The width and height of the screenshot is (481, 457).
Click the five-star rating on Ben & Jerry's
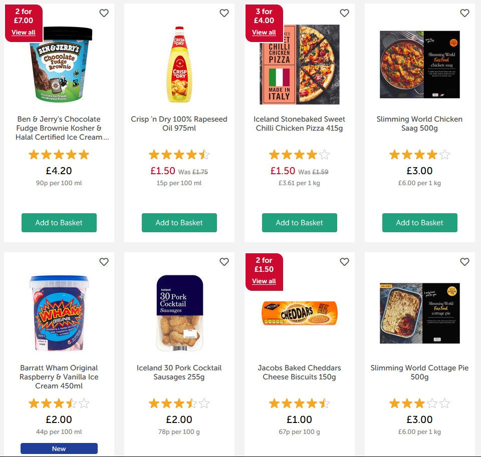(x=59, y=155)
